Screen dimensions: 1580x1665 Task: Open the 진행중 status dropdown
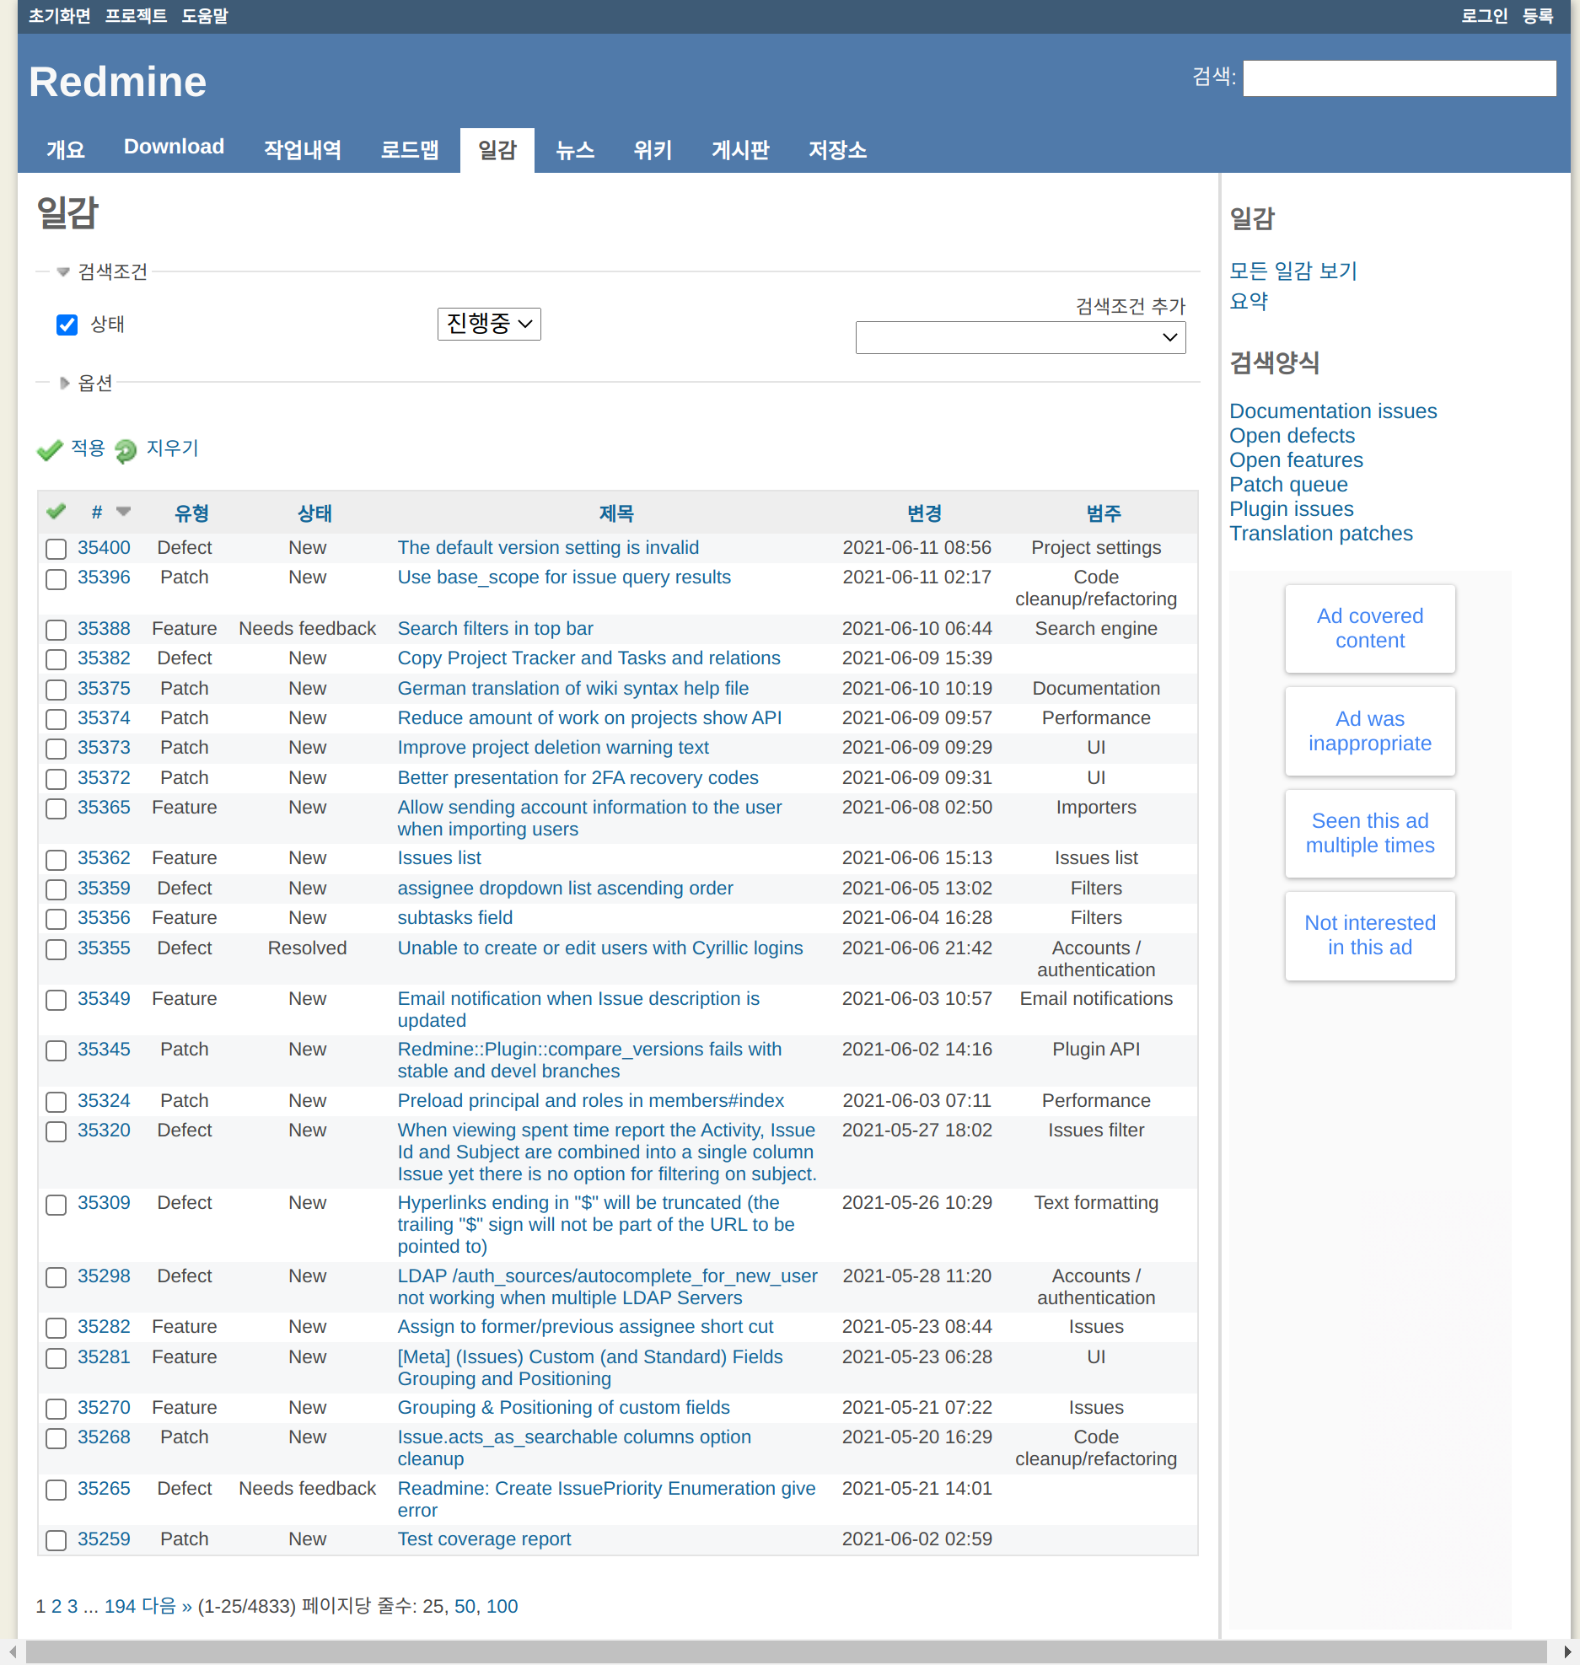tap(489, 324)
